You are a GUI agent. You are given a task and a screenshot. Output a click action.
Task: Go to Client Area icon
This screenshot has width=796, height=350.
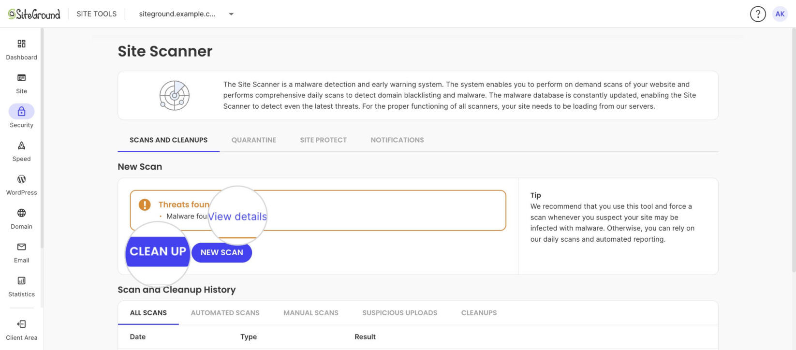click(21, 324)
